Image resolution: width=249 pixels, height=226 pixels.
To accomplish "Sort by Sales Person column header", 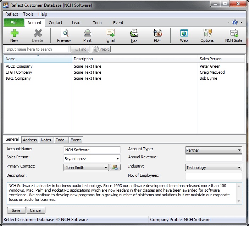I will click(221, 59).
